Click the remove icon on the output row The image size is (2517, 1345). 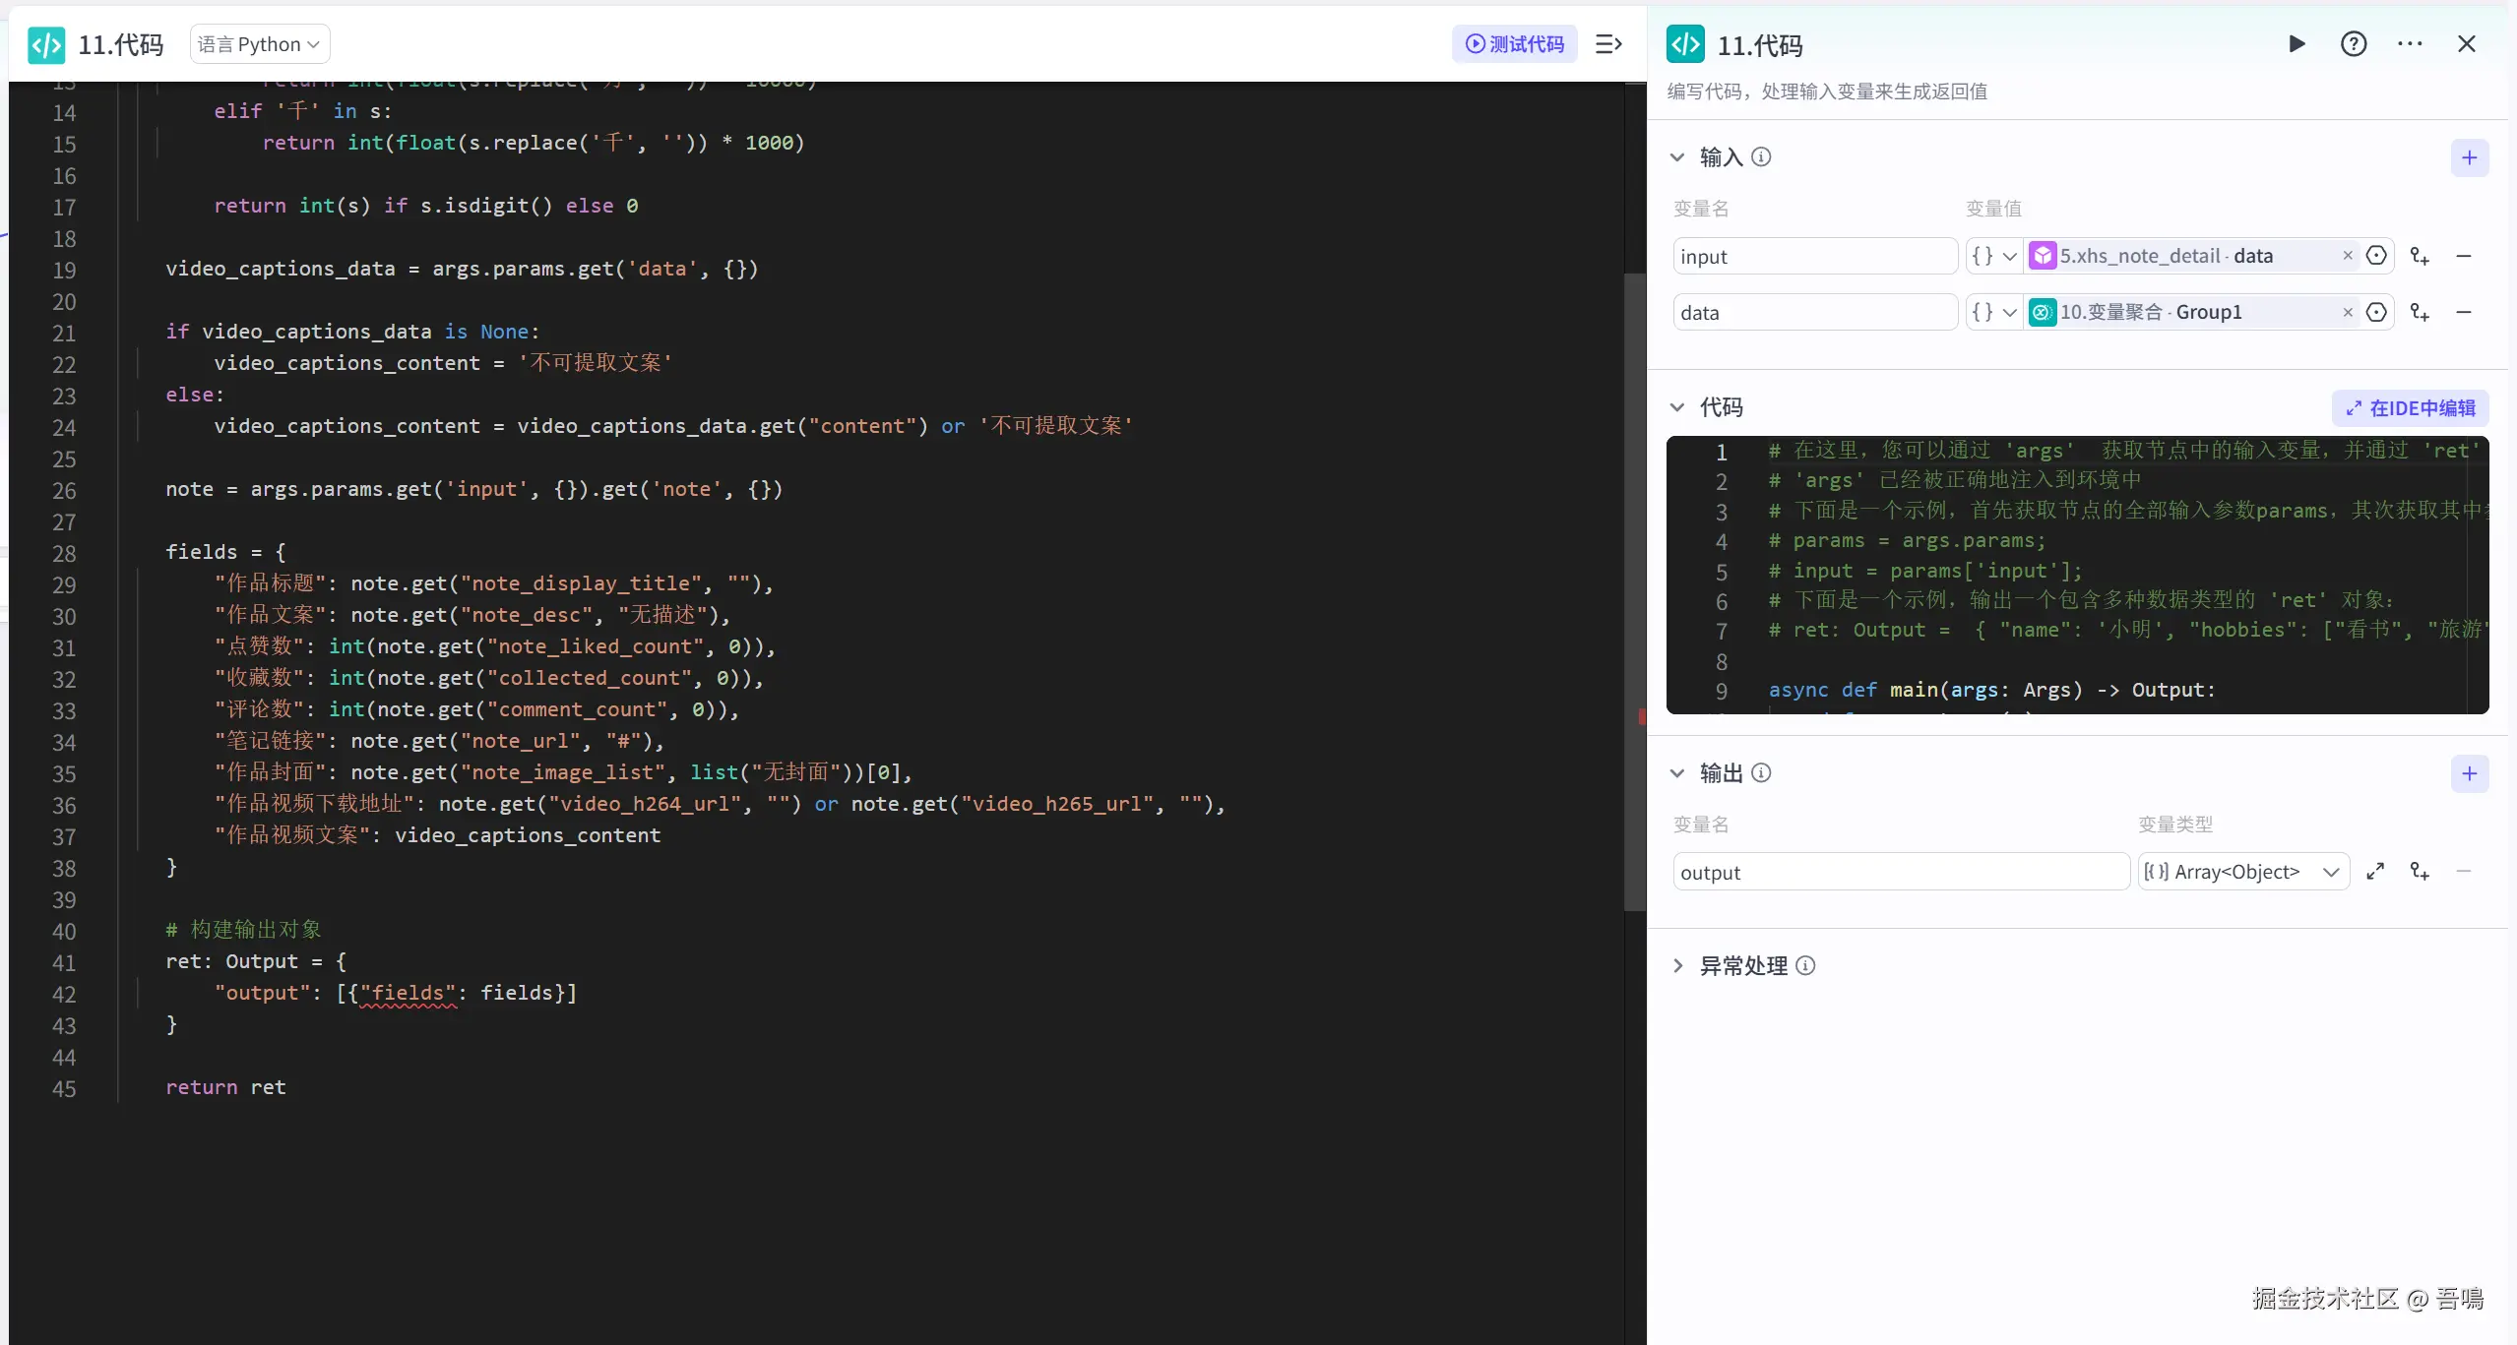pos(2464,872)
